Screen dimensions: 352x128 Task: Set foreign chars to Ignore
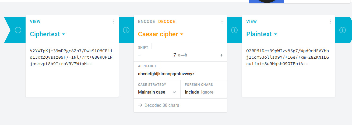click(207, 92)
